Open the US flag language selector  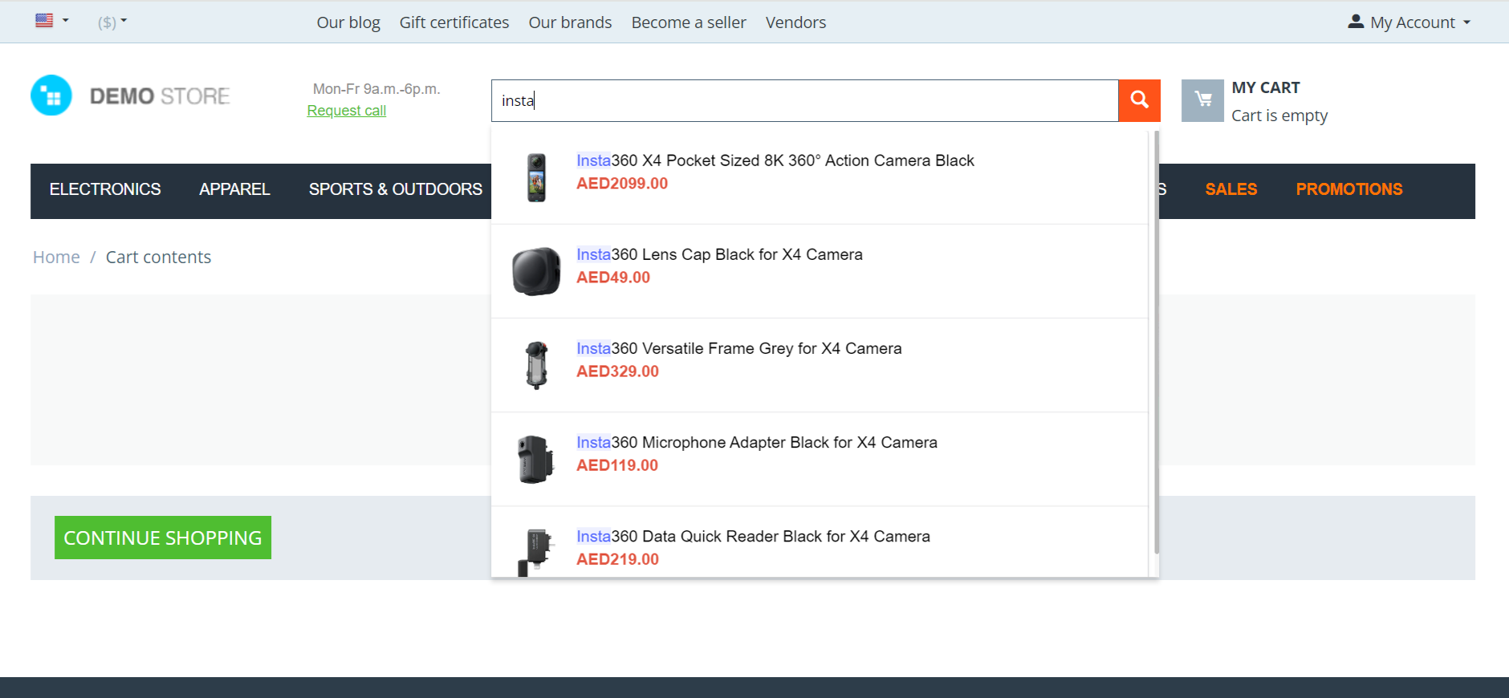click(x=52, y=21)
